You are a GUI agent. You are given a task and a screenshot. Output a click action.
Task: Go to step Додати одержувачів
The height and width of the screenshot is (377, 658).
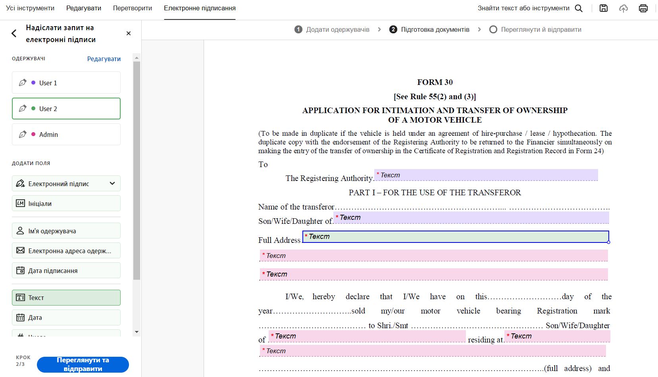click(x=332, y=29)
